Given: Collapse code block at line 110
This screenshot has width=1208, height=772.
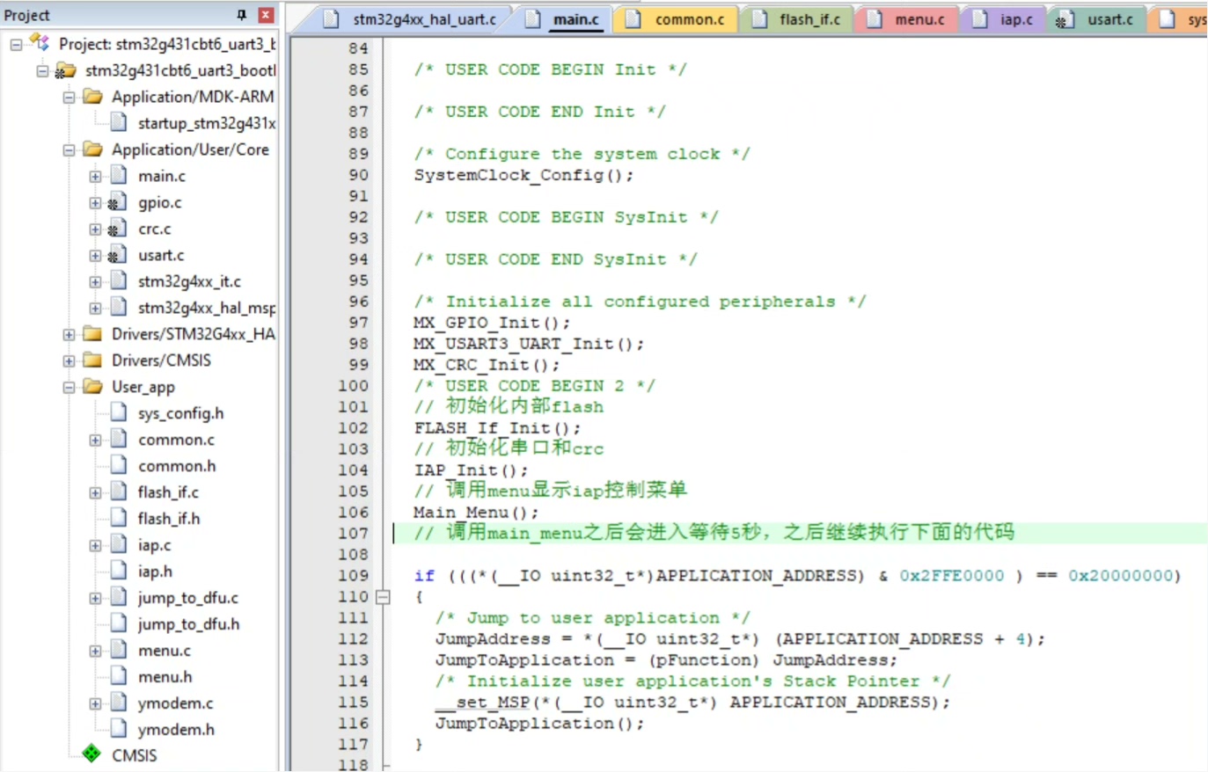Looking at the screenshot, I should click(383, 597).
